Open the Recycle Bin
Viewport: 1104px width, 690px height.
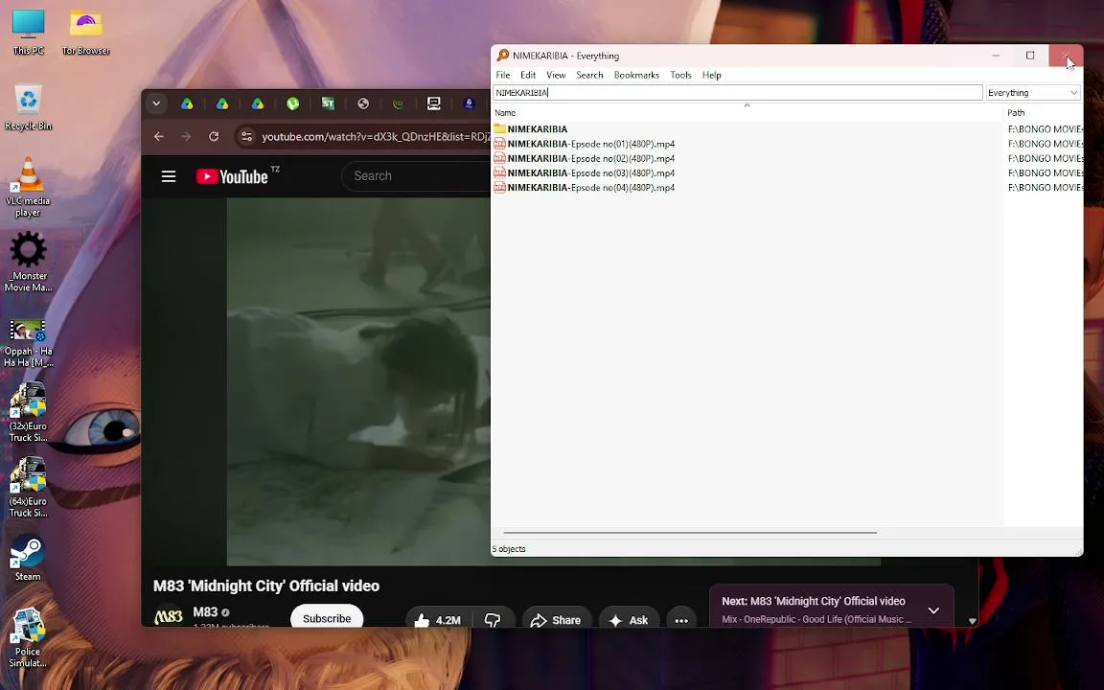tap(28, 107)
